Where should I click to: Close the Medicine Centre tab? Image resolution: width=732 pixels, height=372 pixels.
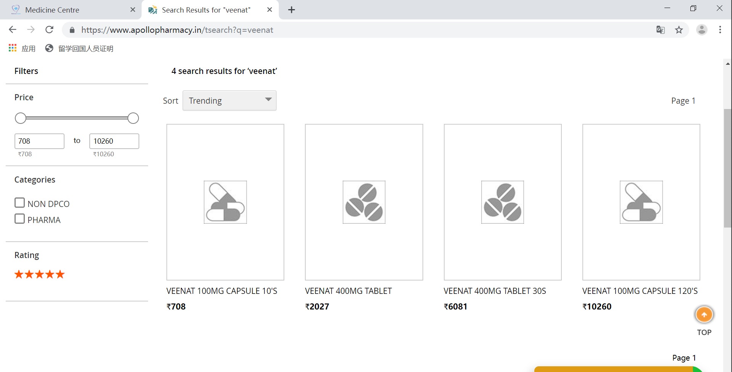[133, 10]
